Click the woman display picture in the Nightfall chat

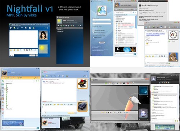pyautogui.click(x=43, y=35)
